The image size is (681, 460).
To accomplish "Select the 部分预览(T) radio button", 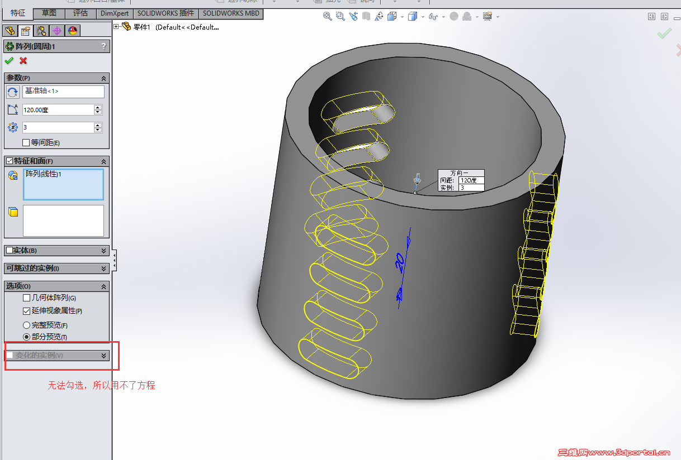I will click(x=26, y=337).
